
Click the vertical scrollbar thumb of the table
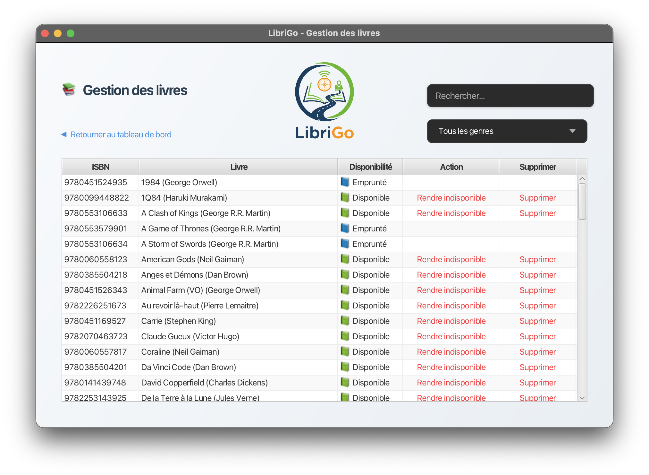pos(582,202)
